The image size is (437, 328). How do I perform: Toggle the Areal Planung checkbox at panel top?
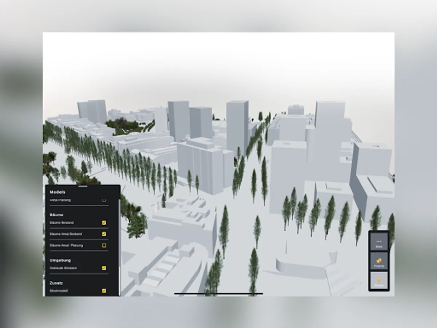(x=104, y=200)
